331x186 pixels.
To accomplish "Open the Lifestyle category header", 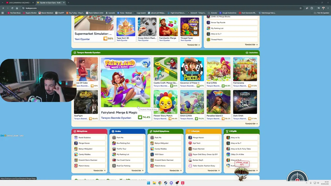I will click(204, 131).
